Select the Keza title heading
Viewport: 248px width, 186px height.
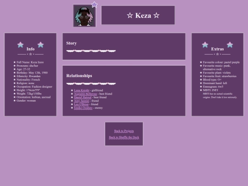pos(143,15)
